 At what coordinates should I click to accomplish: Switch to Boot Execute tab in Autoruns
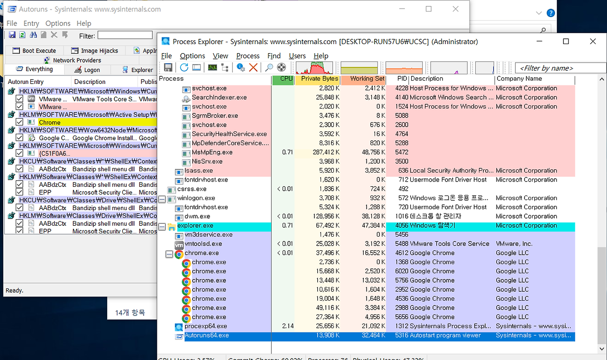click(34, 51)
